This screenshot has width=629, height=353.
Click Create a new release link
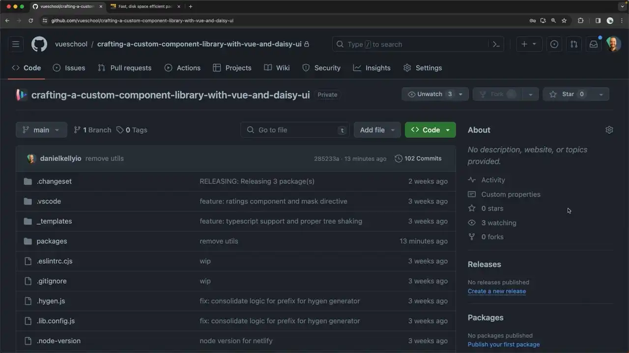497,291
